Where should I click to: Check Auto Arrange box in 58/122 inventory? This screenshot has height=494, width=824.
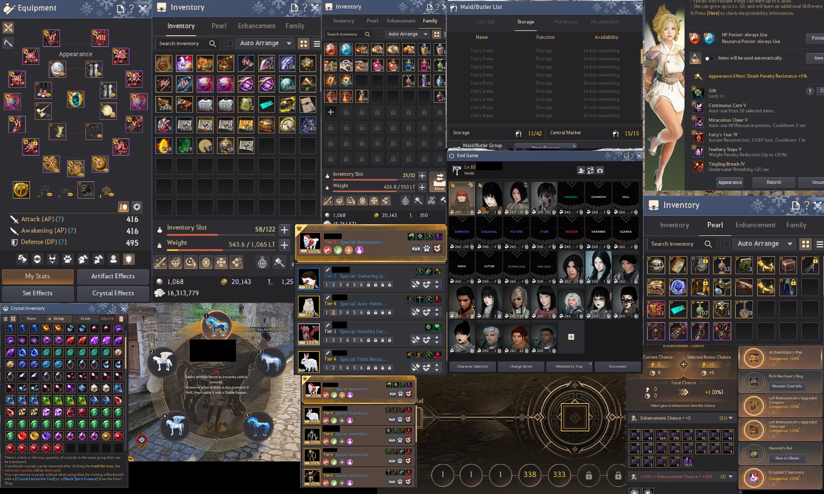click(x=229, y=43)
